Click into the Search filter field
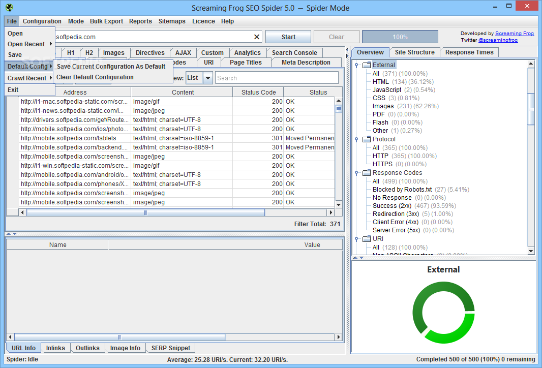This screenshot has width=542, height=368. [277, 78]
